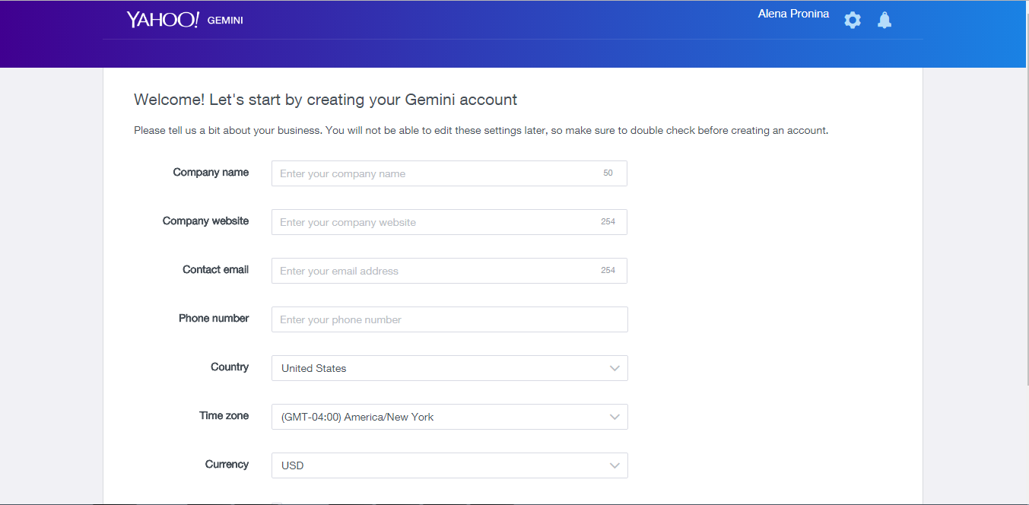Open the settings gear icon
Image resolution: width=1029 pixels, height=505 pixels.
(x=852, y=20)
